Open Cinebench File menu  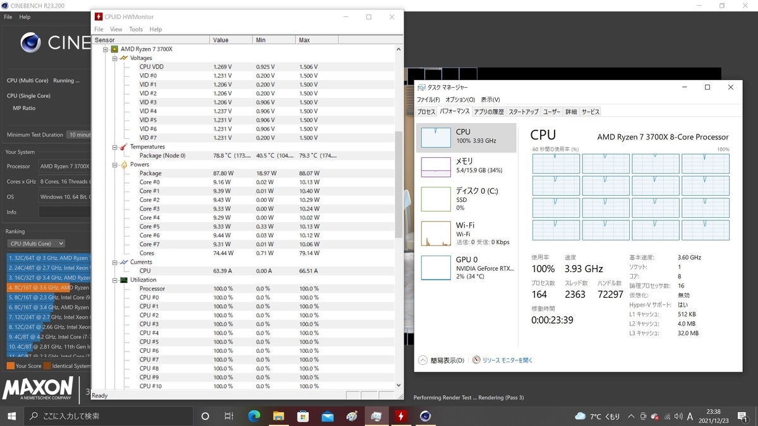point(8,17)
